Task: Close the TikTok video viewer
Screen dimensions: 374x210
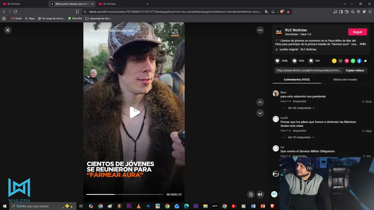Action: coord(8,30)
